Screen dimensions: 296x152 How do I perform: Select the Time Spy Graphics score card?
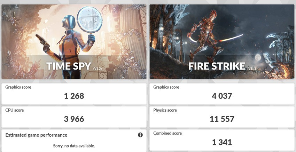[x=74, y=94]
